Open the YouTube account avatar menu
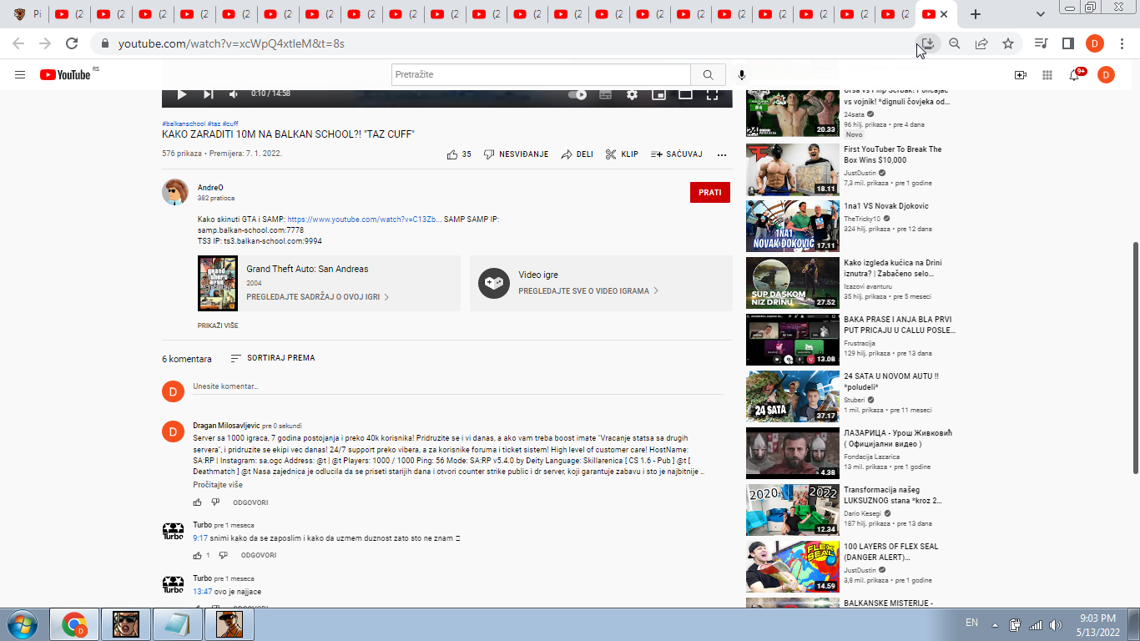 [1106, 75]
